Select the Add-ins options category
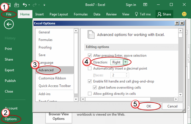 pos(55,94)
